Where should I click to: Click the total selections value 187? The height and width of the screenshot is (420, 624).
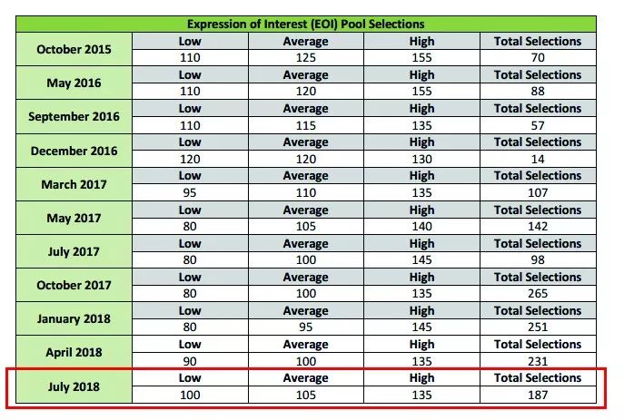click(x=537, y=396)
